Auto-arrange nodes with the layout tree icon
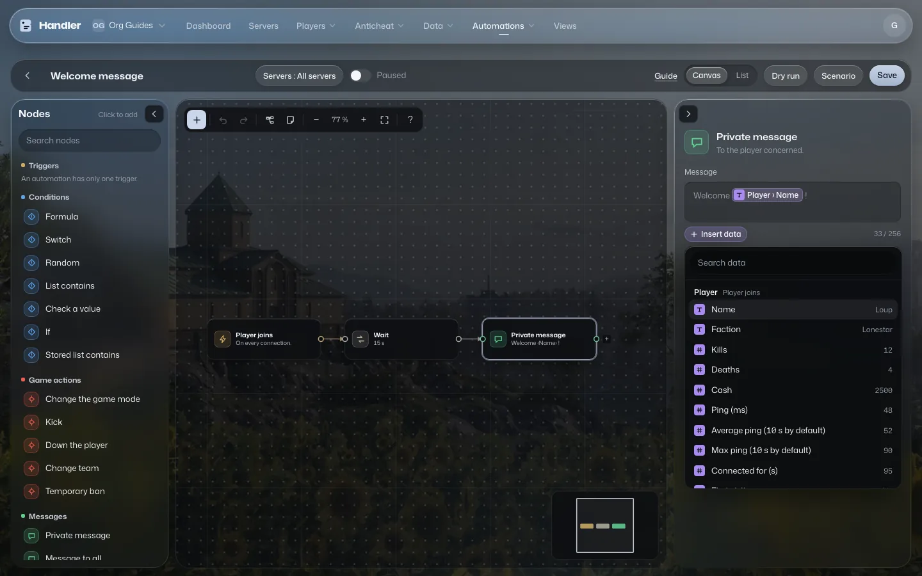The height and width of the screenshot is (576, 922). pos(270,120)
